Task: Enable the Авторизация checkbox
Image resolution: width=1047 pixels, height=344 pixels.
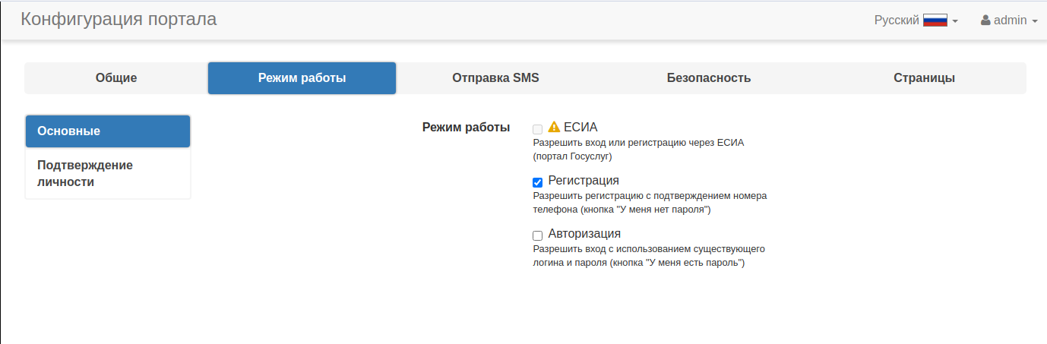Action: pos(538,235)
